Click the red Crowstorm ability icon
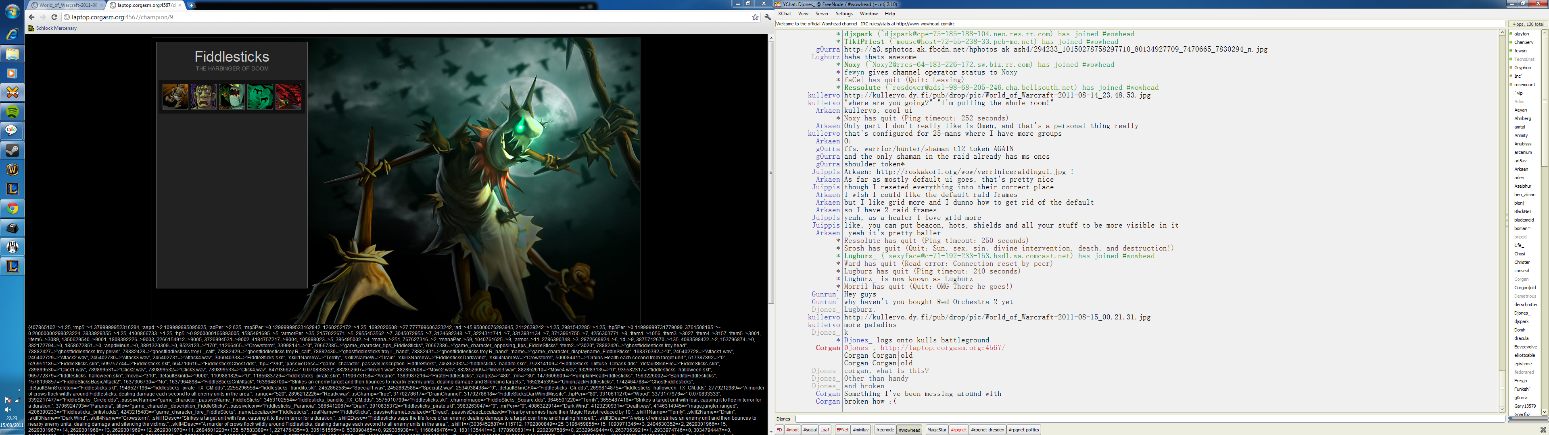Image resolution: width=1549 pixels, height=435 pixels. pyautogui.click(x=288, y=97)
